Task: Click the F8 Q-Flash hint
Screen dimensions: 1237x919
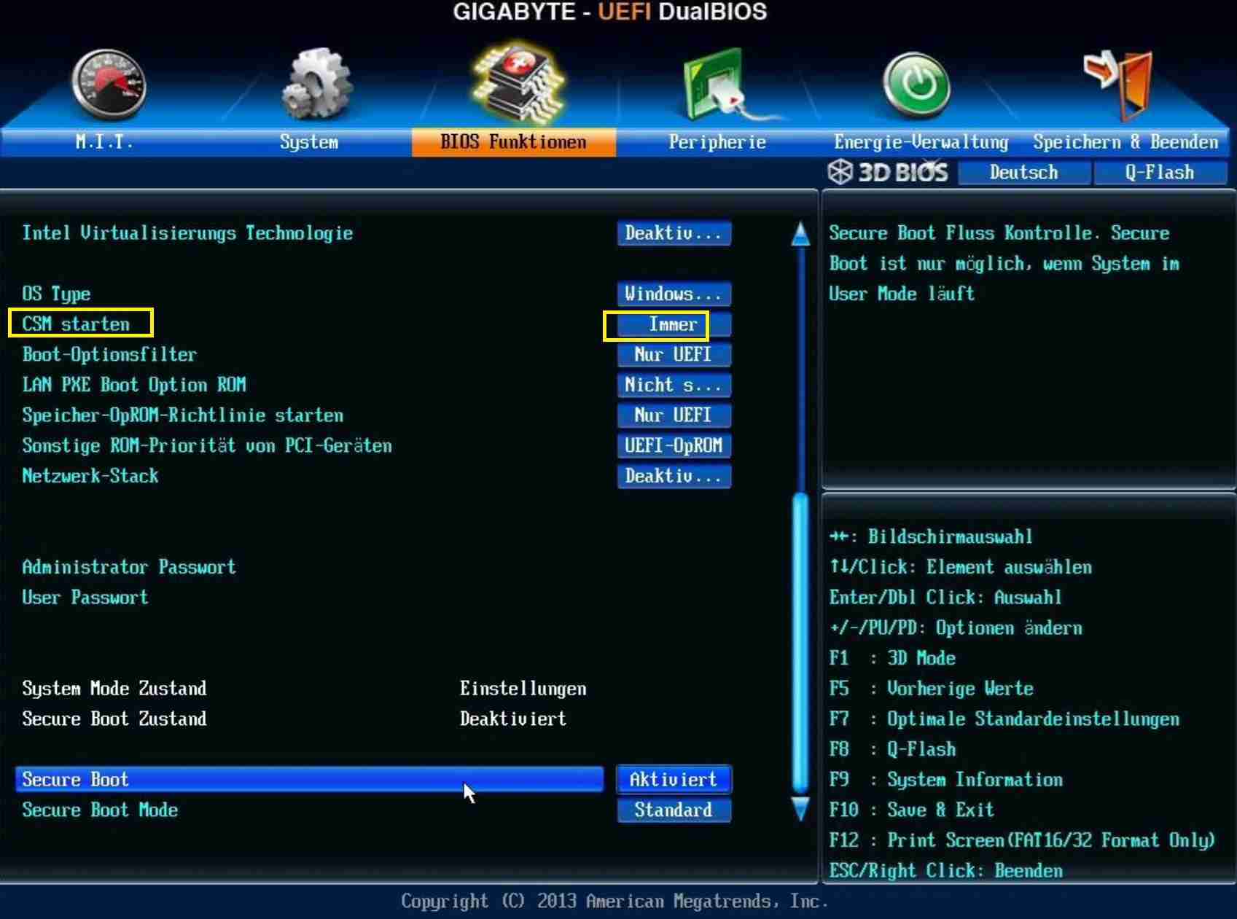Action: (x=892, y=749)
